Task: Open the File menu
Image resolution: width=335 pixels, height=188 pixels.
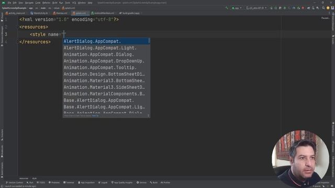Action: [9, 3]
